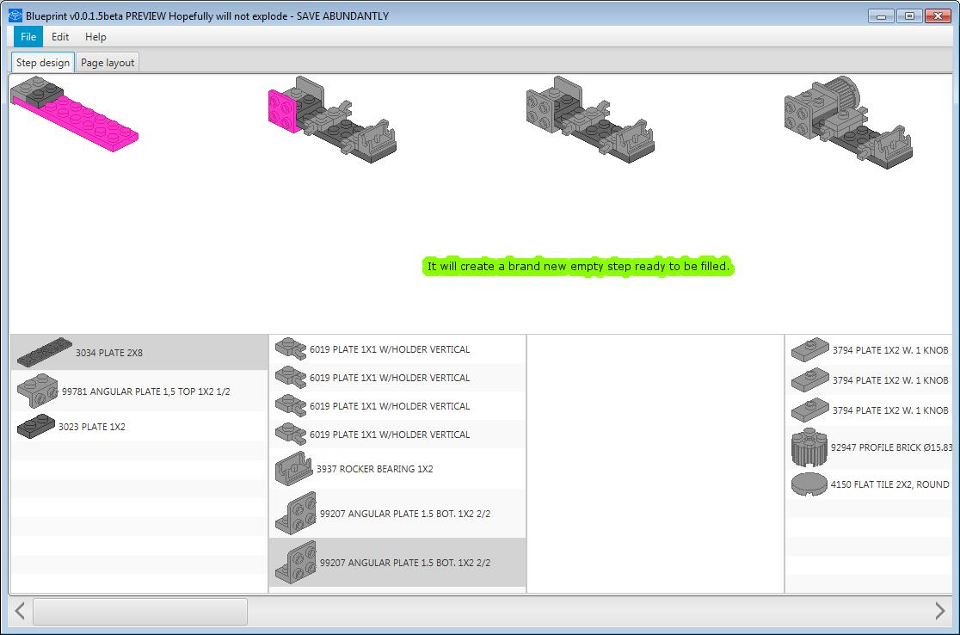
Task: Select the fourth step model with round brick
Action: point(848,122)
